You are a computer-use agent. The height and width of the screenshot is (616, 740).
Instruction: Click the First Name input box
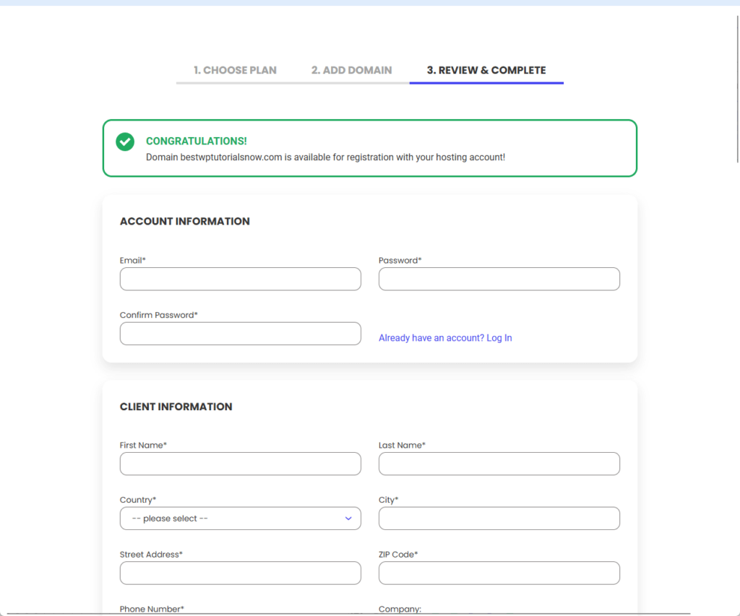click(x=240, y=464)
